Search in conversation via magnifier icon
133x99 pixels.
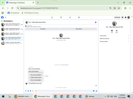pyautogui.click(x=117, y=31)
